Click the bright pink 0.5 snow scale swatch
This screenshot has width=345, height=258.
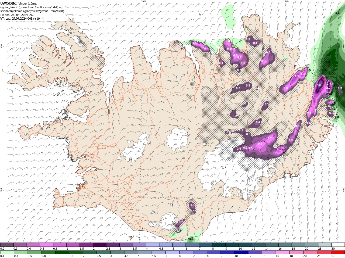46,245
